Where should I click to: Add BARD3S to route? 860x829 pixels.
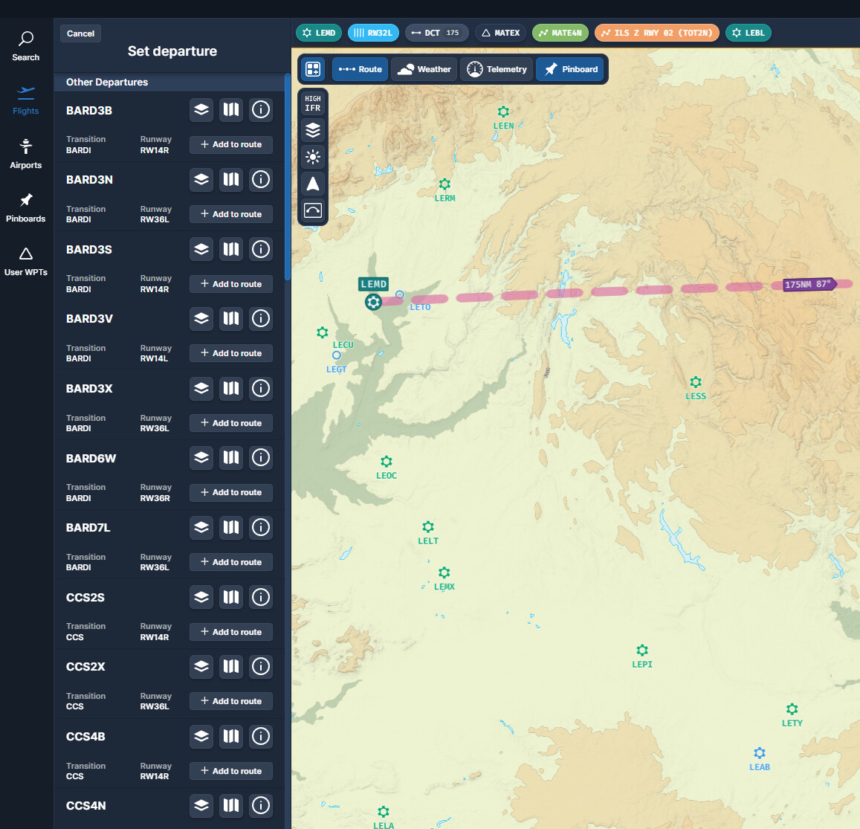pyautogui.click(x=231, y=284)
